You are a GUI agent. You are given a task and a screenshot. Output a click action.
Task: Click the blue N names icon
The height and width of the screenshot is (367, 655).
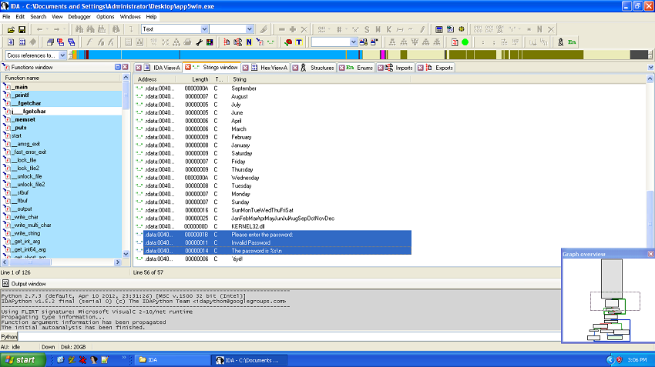pos(249,42)
